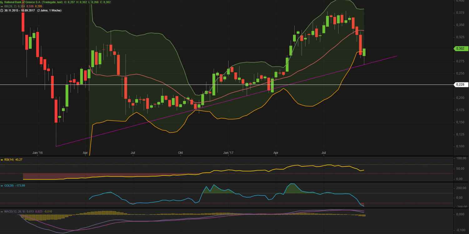This screenshot has height=234, width=469.
Task: Click the green 0,302 current price tag
Action: click(x=461, y=48)
